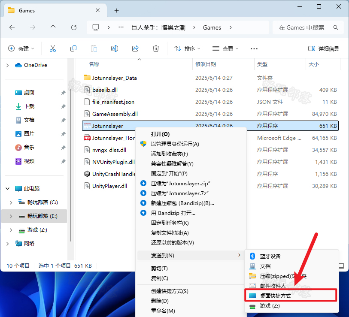Click the OneDrive cloud icon
The height and width of the screenshot is (317, 349).
point(18,65)
